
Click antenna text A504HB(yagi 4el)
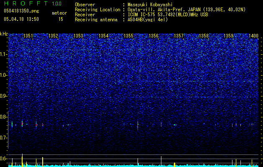pos(148,20)
